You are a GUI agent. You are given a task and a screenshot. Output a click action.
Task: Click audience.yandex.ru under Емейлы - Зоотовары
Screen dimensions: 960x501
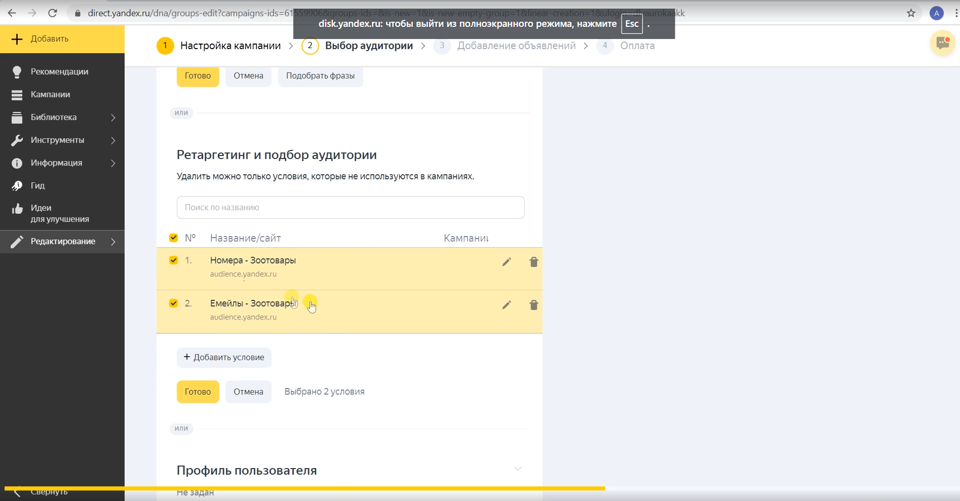tap(243, 317)
